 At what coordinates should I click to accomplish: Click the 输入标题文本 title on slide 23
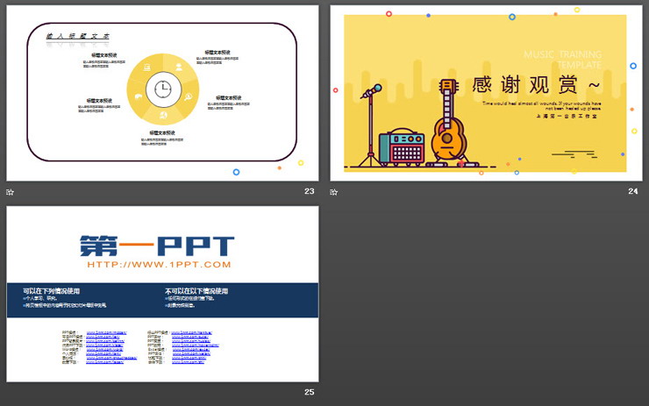(x=79, y=36)
